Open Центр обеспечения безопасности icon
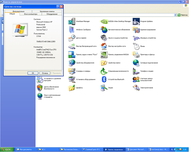189x152 pixels. click(x=40, y=88)
